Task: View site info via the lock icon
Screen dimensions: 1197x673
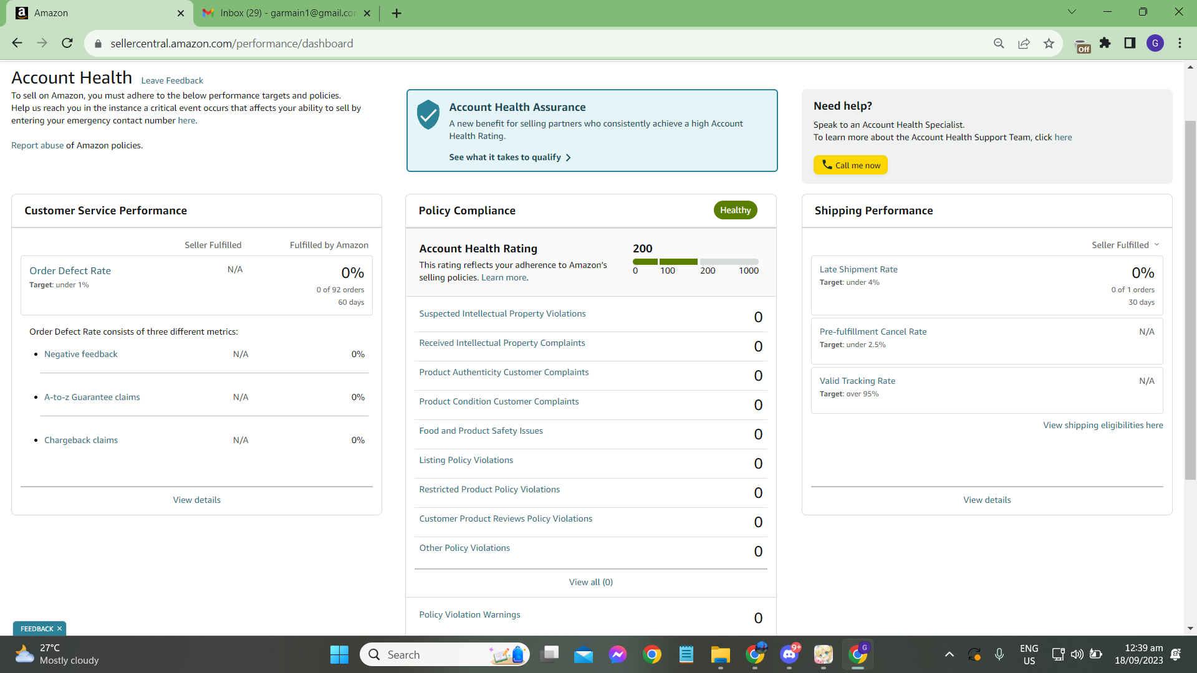Action: [x=98, y=44]
